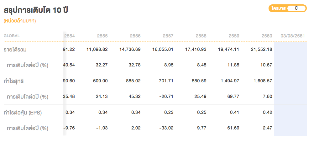This screenshot has height=141, width=319.
Task: Select the 1,494.97 net profit cell
Action: pos(230,81)
